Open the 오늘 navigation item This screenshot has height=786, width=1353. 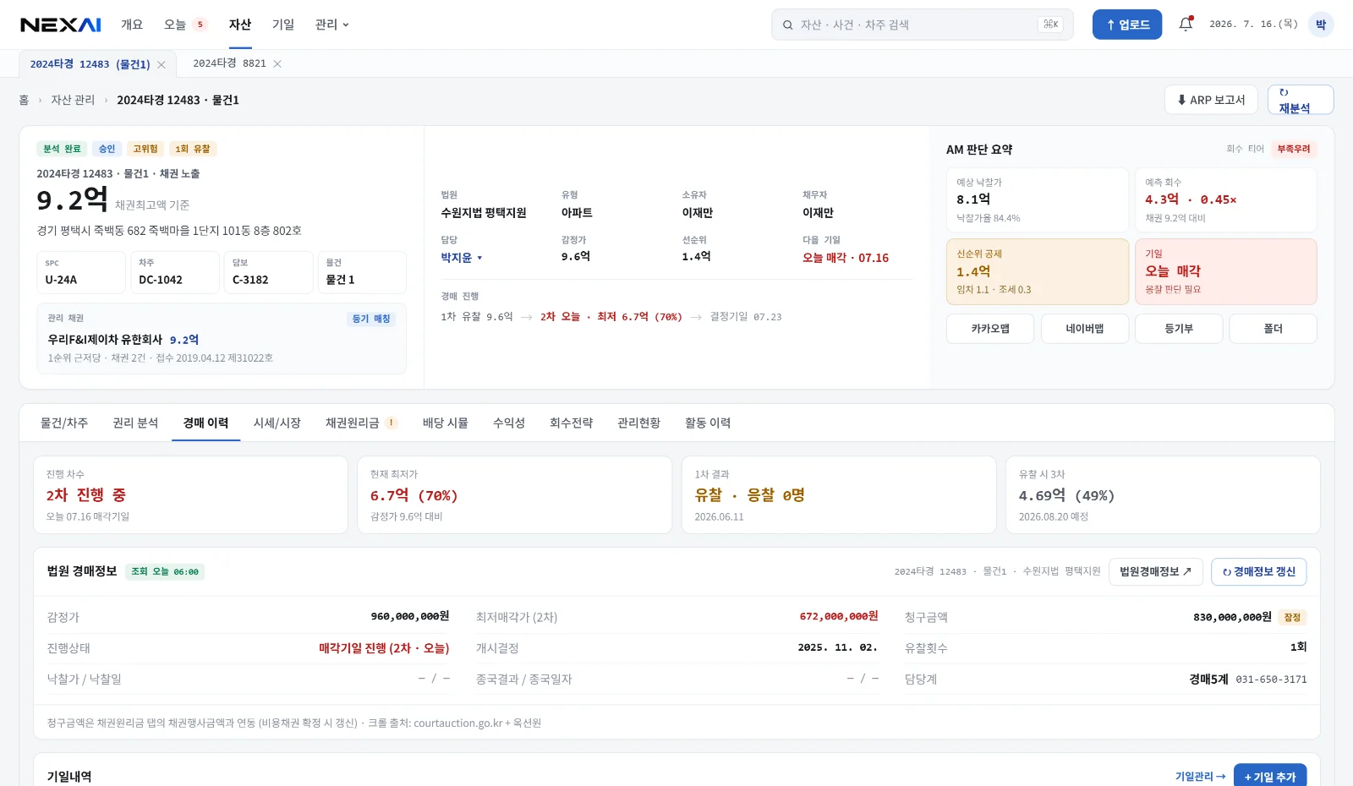coord(175,25)
